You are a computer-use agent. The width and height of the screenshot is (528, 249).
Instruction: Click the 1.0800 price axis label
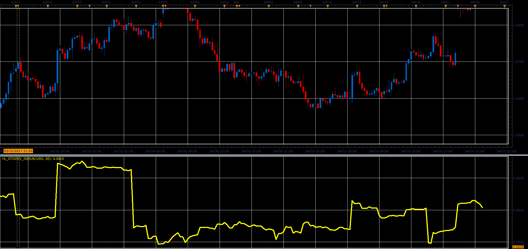pyautogui.click(x=518, y=25)
